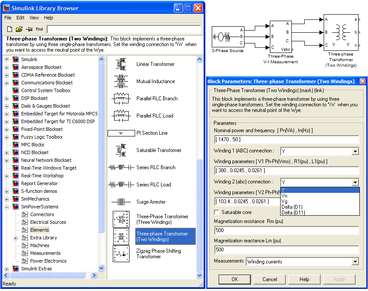Click the Measurements library icon

25,253
